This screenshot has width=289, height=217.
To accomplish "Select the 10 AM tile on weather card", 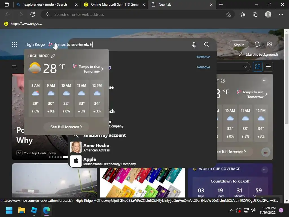I will click(230, 123).
